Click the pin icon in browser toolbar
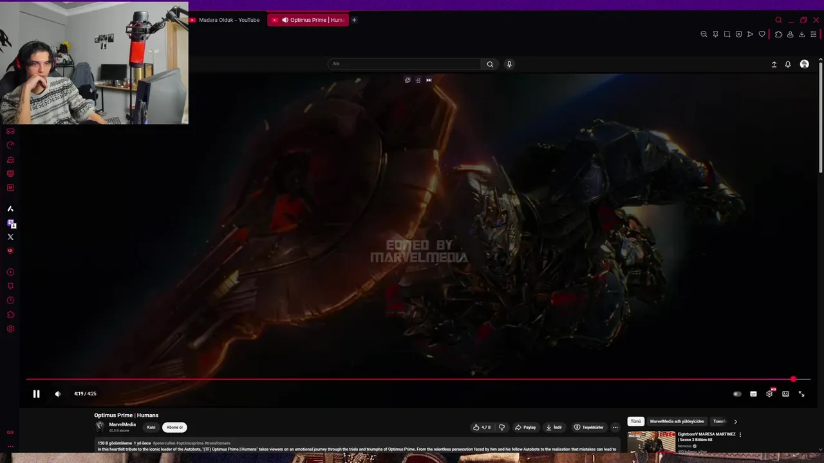 click(x=715, y=34)
